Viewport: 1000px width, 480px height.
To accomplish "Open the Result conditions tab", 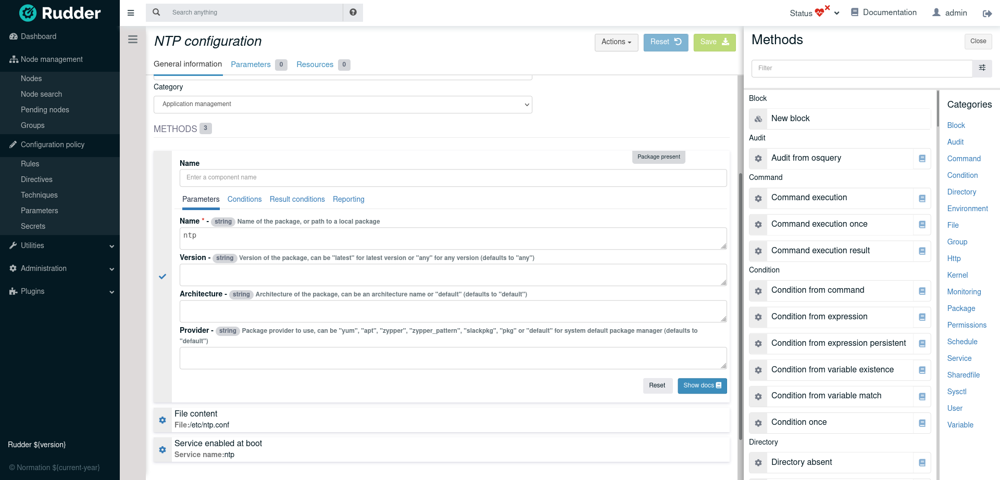I will click(297, 199).
